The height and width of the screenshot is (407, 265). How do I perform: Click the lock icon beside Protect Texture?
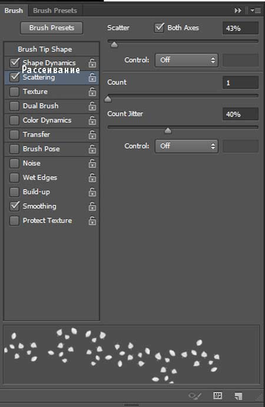(92, 221)
